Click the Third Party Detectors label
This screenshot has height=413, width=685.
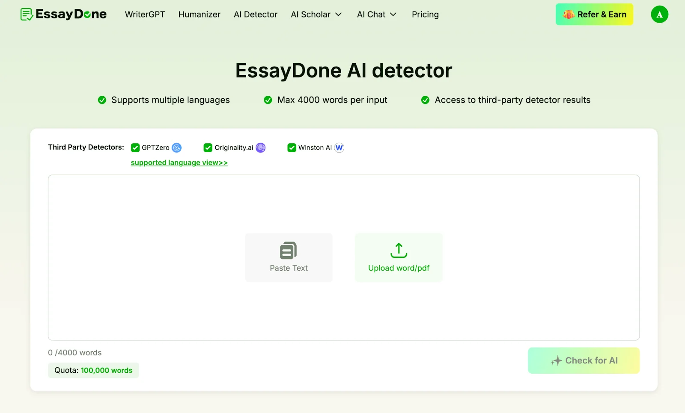point(86,147)
